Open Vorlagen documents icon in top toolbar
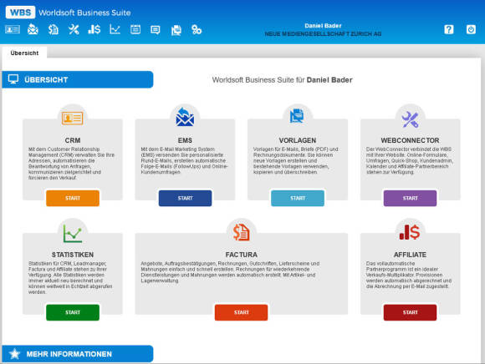This screenshot has width=485, height=364. [x=176, y=30]
